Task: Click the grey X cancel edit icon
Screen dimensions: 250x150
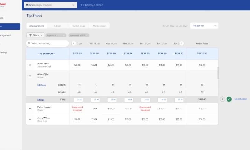Action: (222, 99)
